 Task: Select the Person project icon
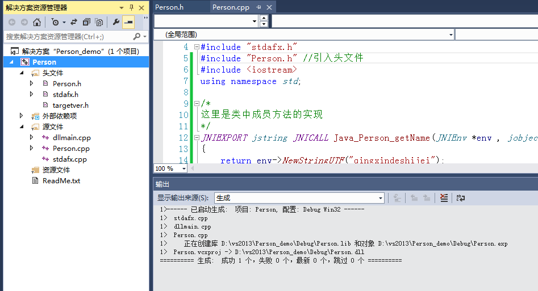click(24, 62)
